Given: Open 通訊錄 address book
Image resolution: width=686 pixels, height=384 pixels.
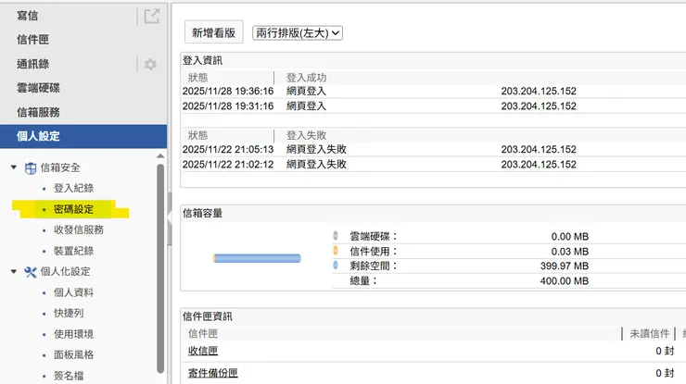Looking at the screenshot, I should 32,64.
